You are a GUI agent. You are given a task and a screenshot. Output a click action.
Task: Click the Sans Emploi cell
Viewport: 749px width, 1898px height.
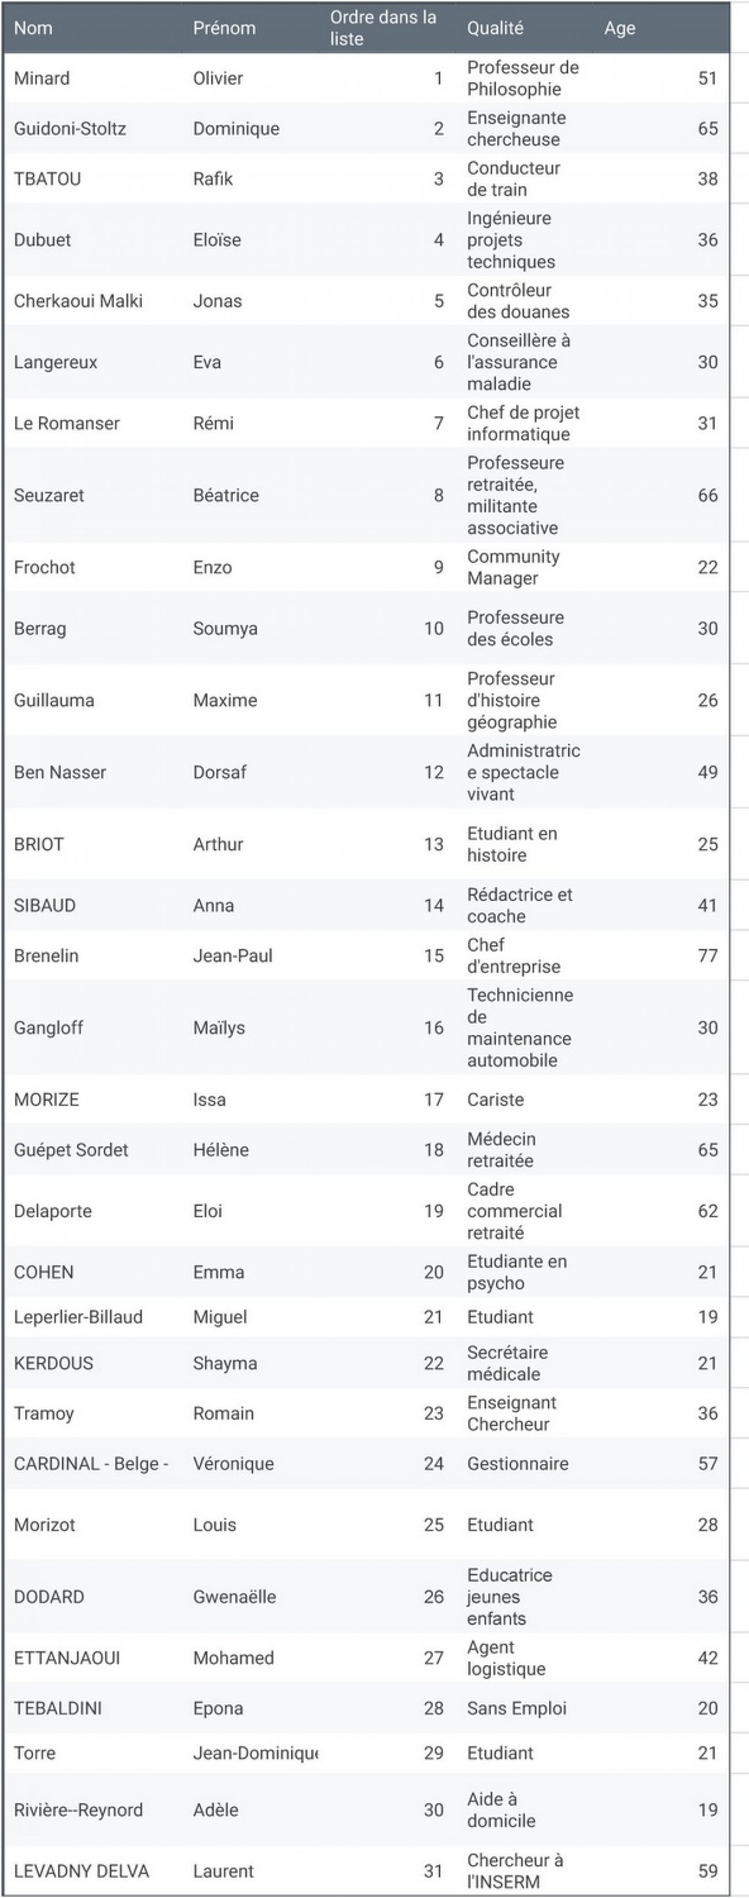point(516,1708)
